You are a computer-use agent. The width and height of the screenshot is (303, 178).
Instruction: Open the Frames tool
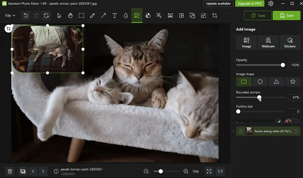pos(170,16)
